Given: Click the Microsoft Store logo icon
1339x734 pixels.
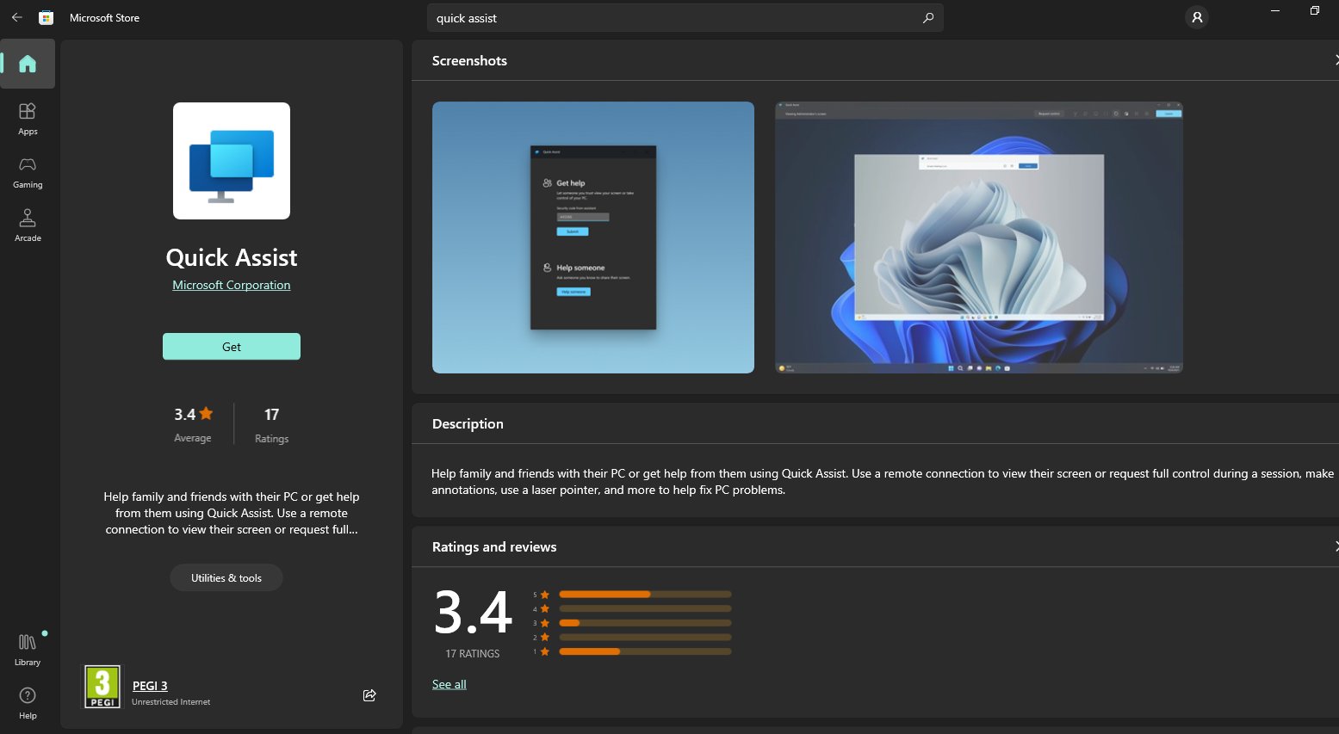Looking at the screenshot, I should point(46,17).
